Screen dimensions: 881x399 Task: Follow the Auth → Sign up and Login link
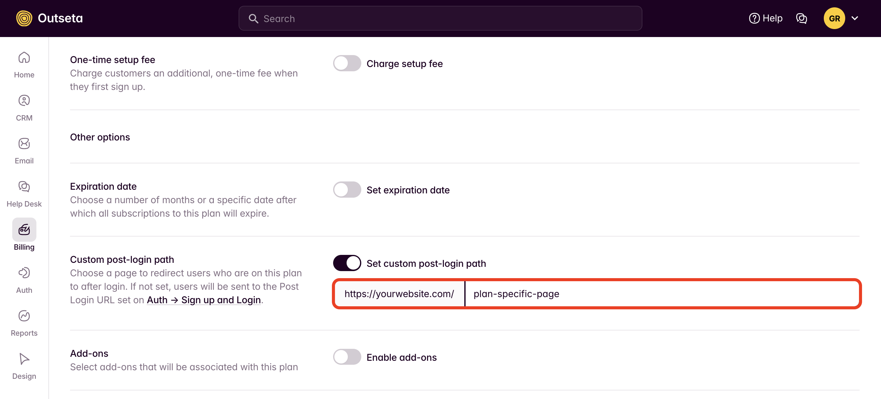click(x=204, y=300)
